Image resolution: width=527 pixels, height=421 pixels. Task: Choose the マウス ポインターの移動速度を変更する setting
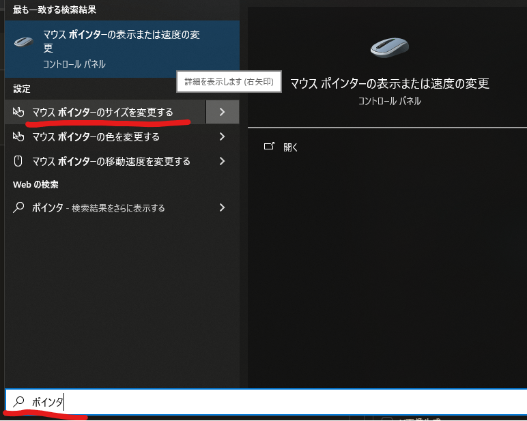coord(111,162)
